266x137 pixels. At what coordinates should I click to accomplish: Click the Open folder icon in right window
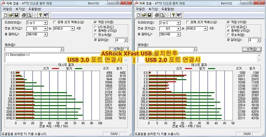[x=144, y=15]
